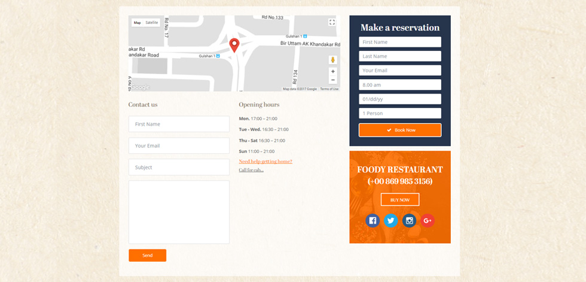Open the 1 Person guests selector

coord(400,113)
